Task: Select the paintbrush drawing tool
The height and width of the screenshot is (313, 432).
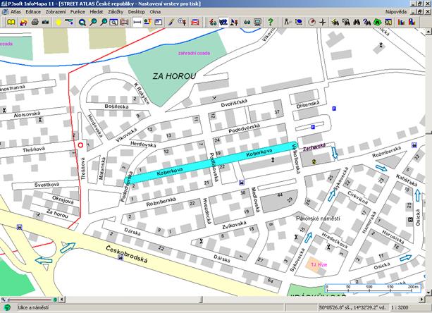Action: pyautogui.click(x=170, y=23)
